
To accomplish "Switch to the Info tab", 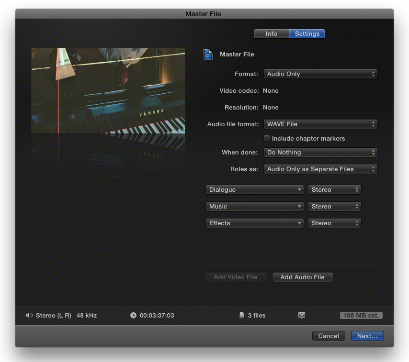I will (272, 34).
